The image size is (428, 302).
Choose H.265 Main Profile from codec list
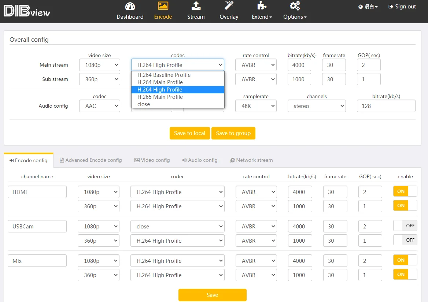pyautogui.click(x=178, y=97)
